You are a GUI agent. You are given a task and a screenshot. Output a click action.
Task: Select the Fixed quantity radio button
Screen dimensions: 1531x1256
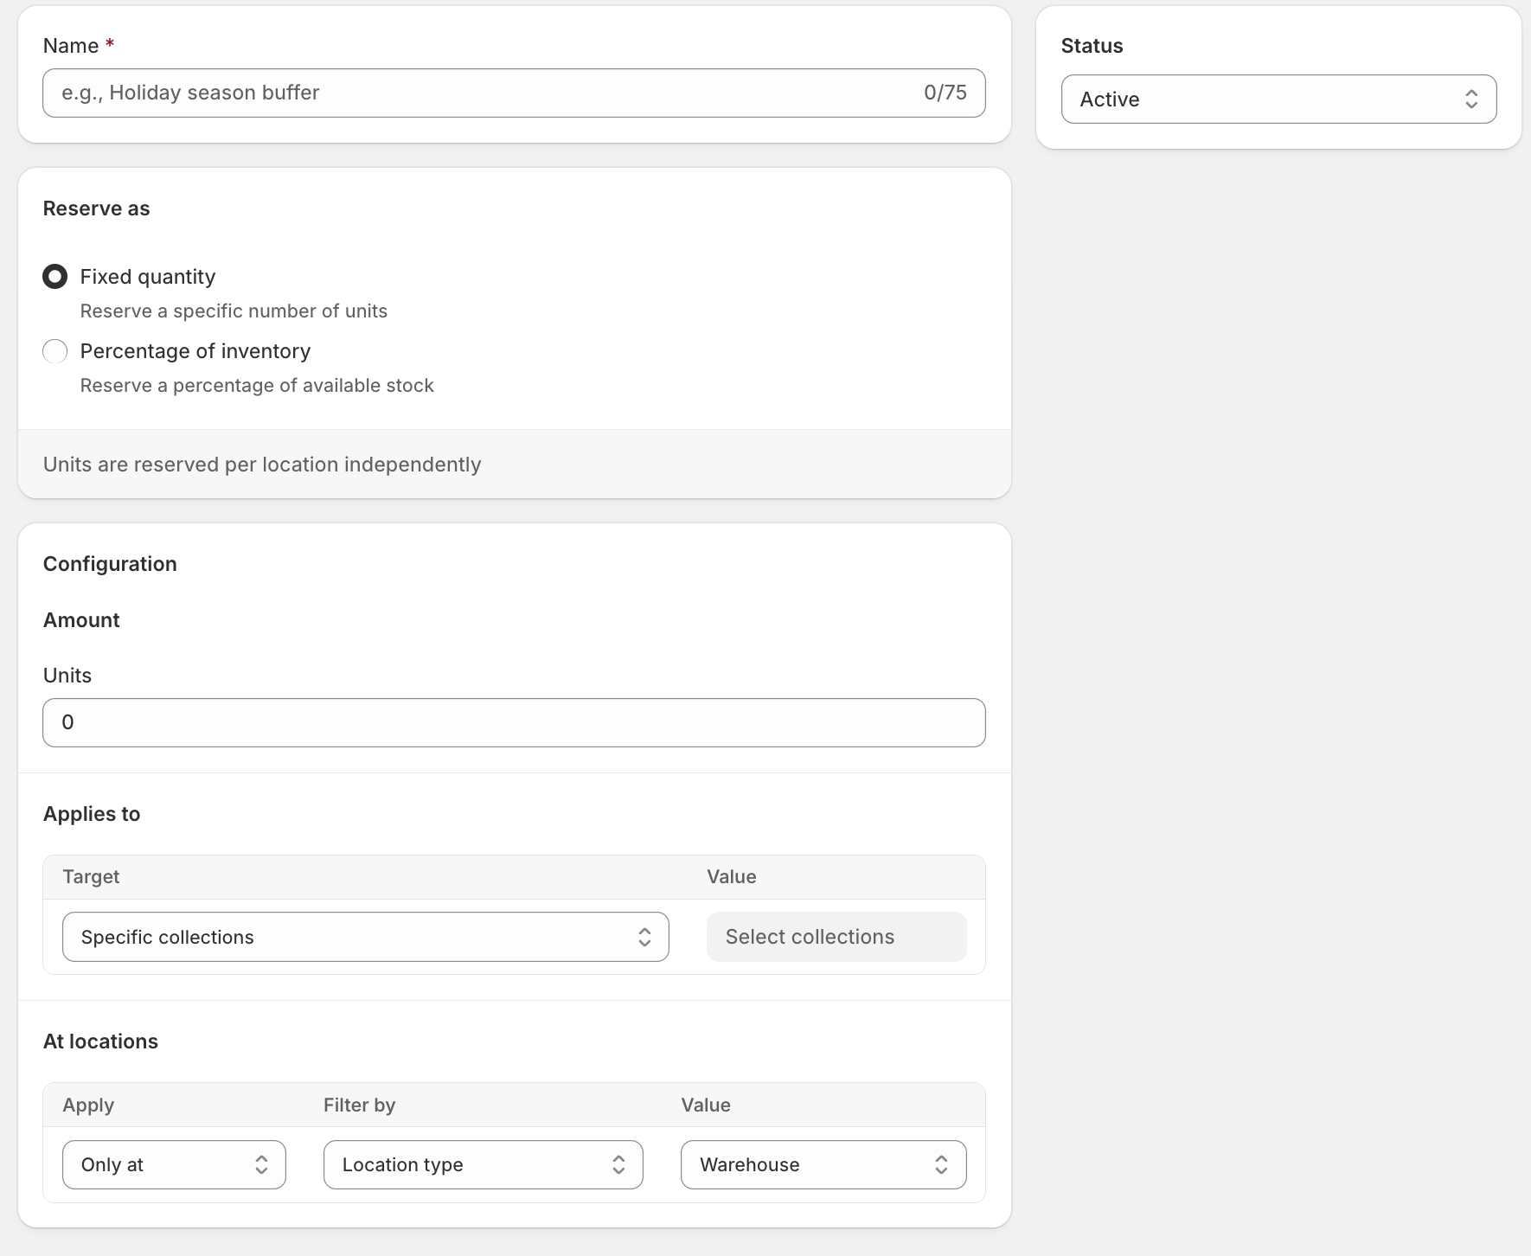pos(55,277)
